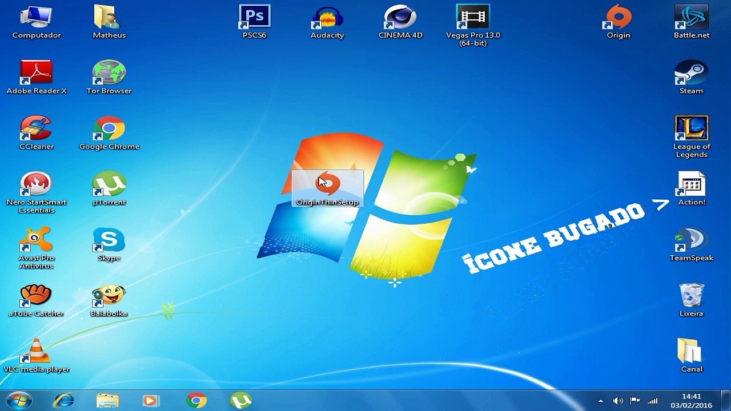Open µTorrent from the taskbar
731x411 pixels.
click(240, 400)
